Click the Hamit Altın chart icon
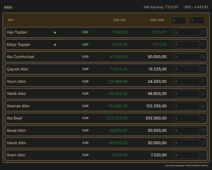The width and height of the screenshot is (212, 170). pyautogui.click(x=203, y=143)
